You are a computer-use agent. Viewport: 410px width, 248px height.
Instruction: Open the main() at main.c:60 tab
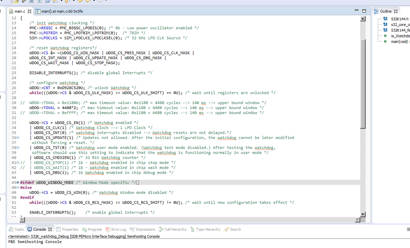tap(60, 11)
